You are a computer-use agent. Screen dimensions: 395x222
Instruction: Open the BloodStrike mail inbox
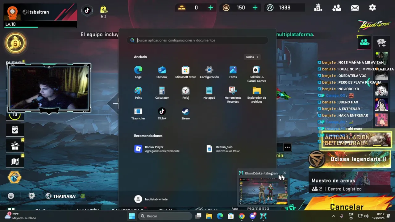pos(355,8)
